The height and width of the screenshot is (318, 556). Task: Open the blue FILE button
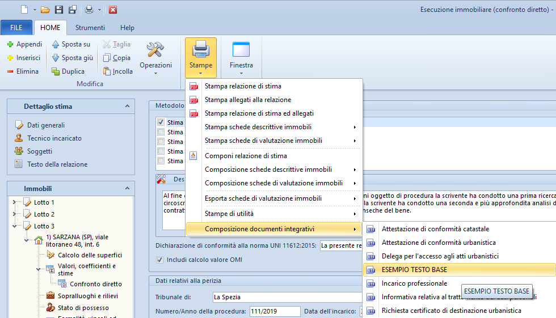[16, 28]
